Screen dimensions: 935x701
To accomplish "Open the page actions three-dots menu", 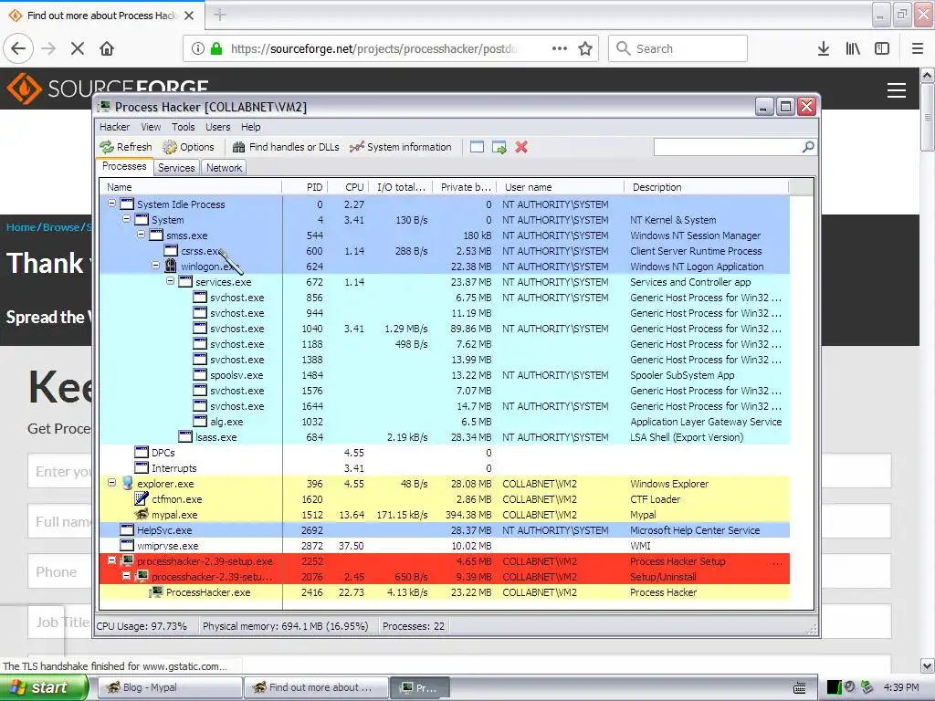I will (x=560, y=48).
